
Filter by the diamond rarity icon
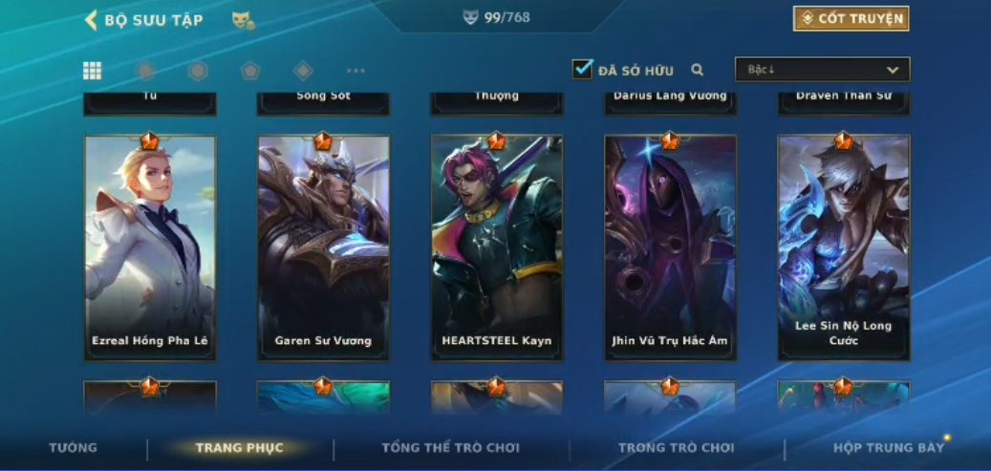pos(303,70)
